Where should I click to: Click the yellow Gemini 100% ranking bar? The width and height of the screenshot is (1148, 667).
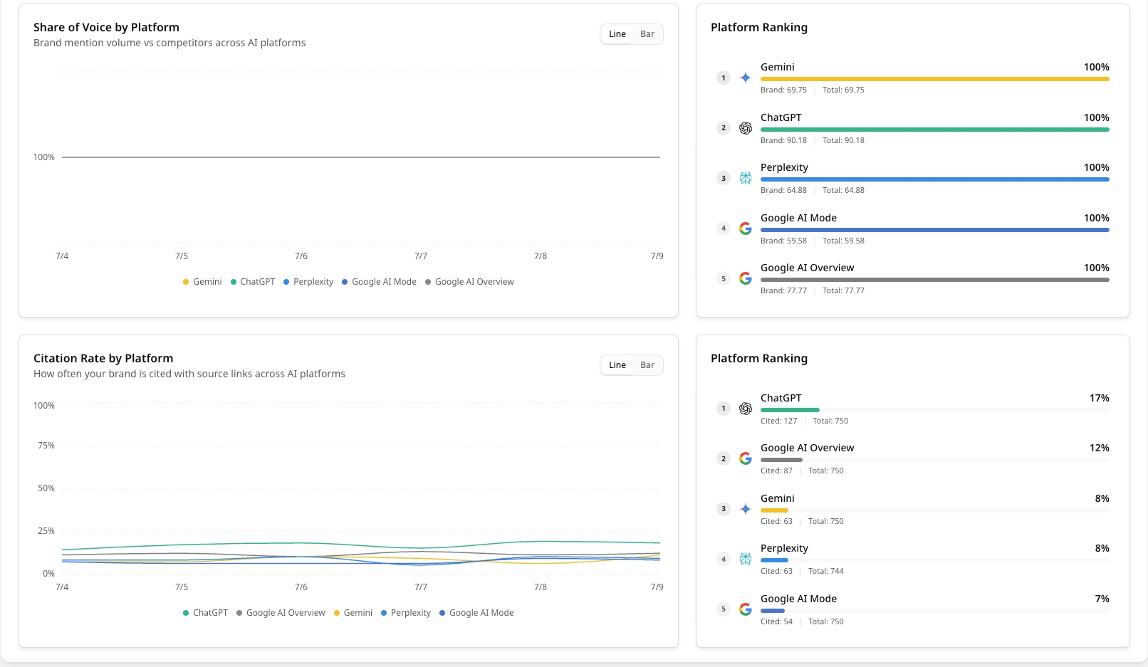point(935,79)
